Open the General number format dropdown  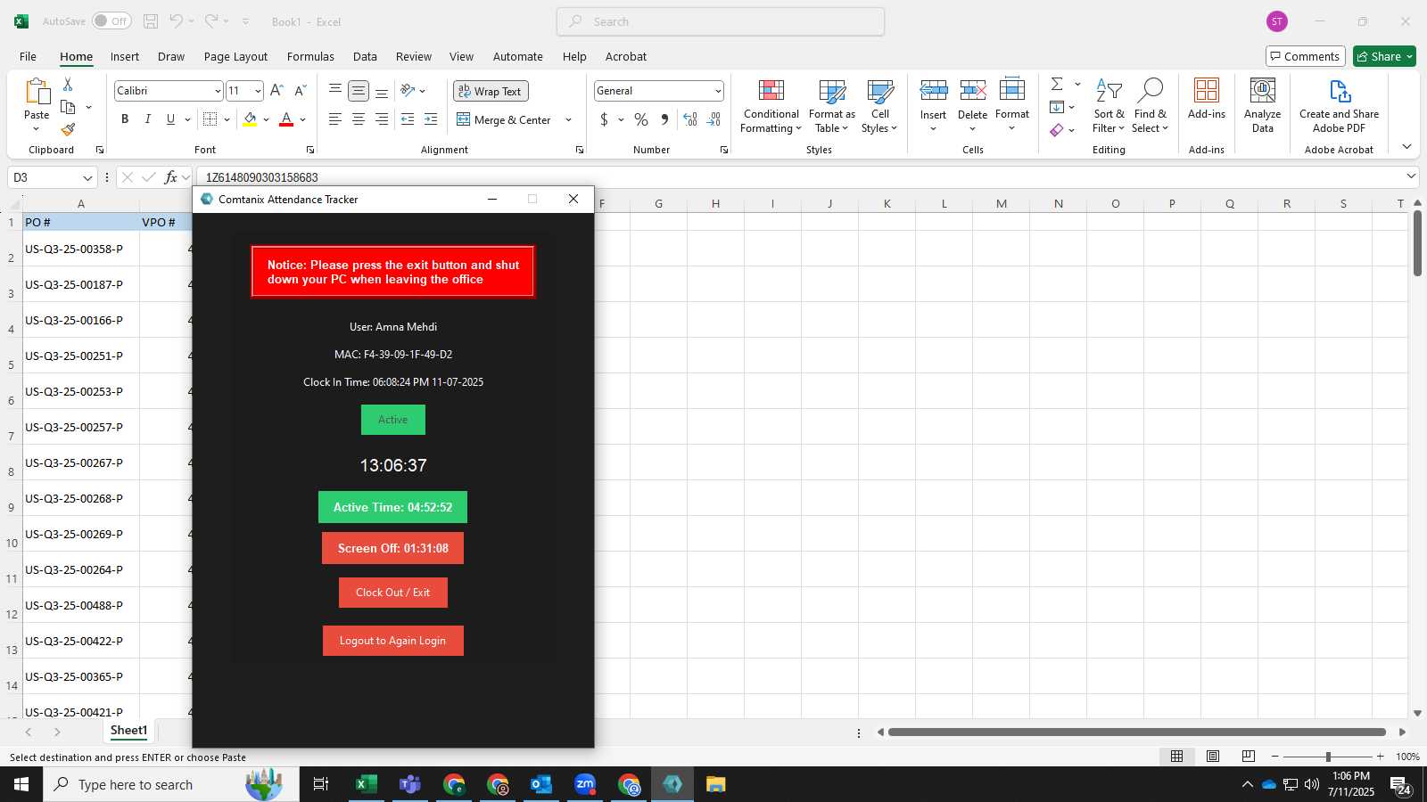tap(717, 91)
